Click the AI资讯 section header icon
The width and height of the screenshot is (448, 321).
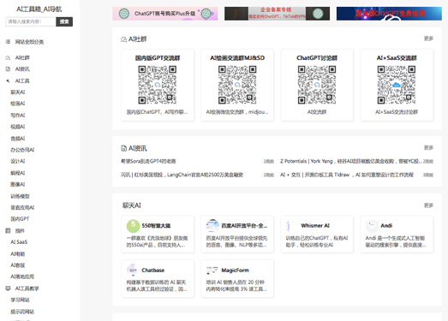tap(123, 148)
